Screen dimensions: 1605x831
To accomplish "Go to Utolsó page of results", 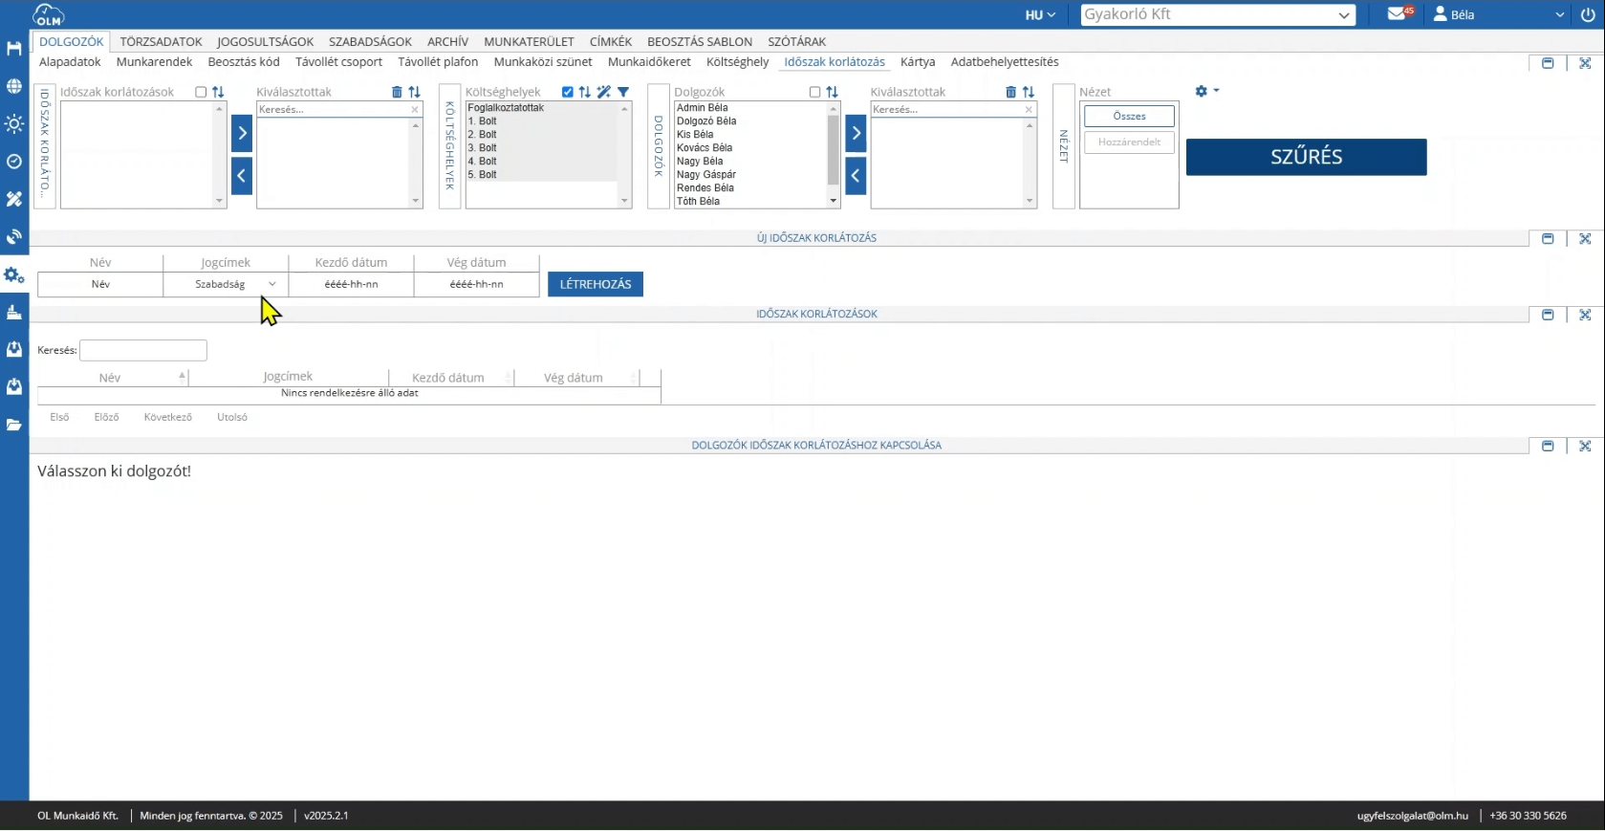I will (x=232, y=417).
